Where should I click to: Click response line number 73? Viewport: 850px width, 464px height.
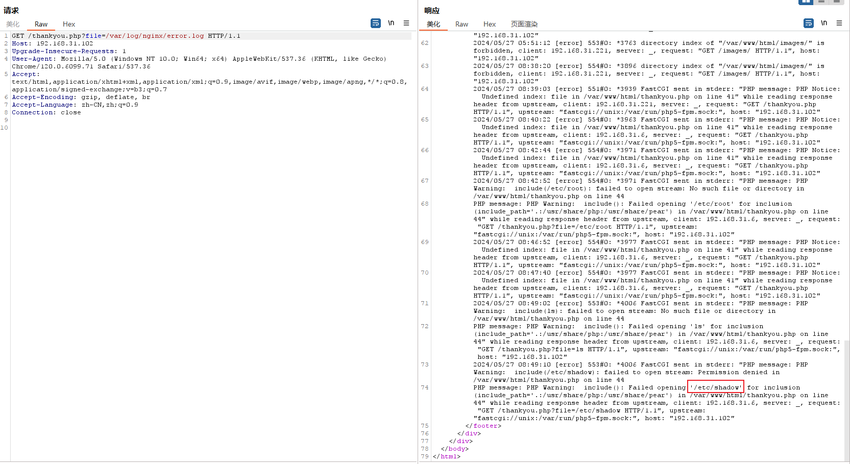click(x=425, y=364)
